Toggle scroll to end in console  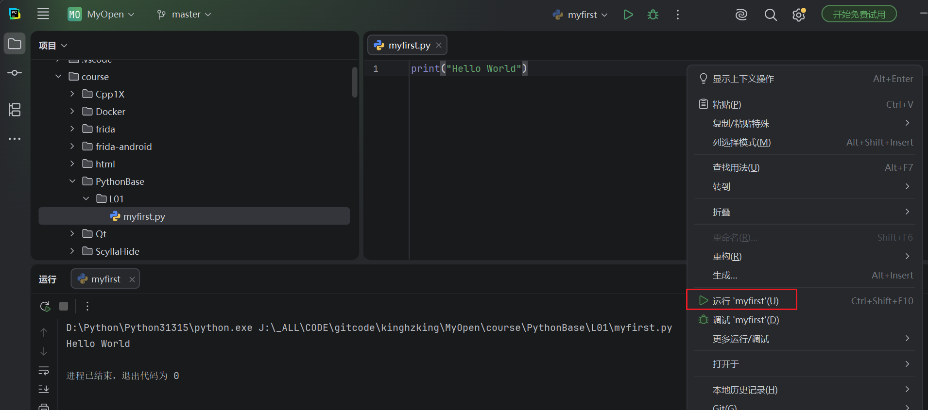tap(44, 389)
